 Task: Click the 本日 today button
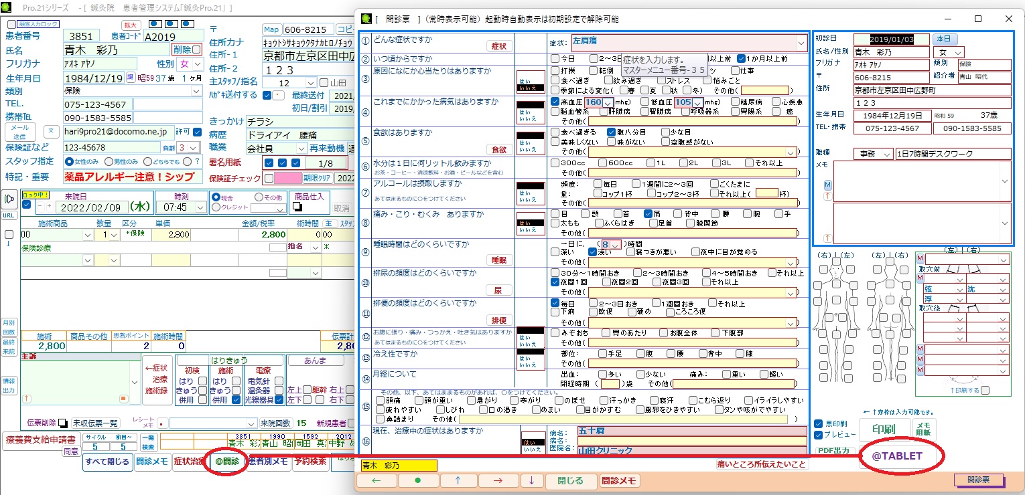[x=945, y=39]
